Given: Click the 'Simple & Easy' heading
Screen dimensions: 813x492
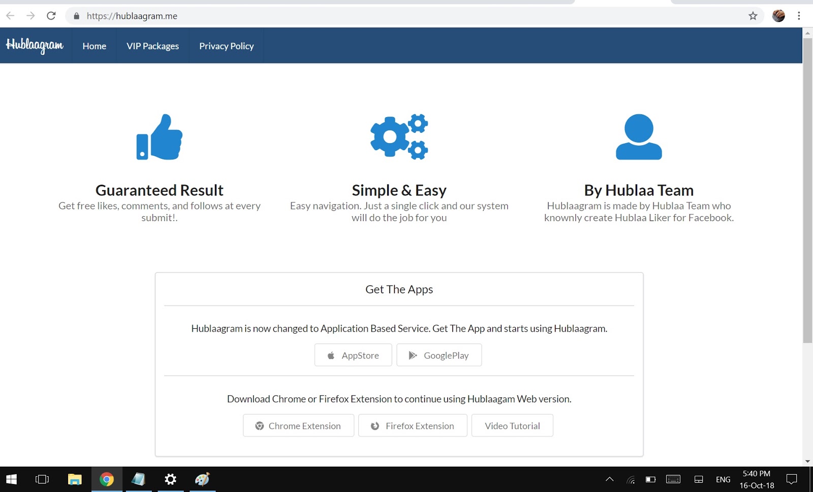Looking at the screenshot, I should click(x=399, y=190).
